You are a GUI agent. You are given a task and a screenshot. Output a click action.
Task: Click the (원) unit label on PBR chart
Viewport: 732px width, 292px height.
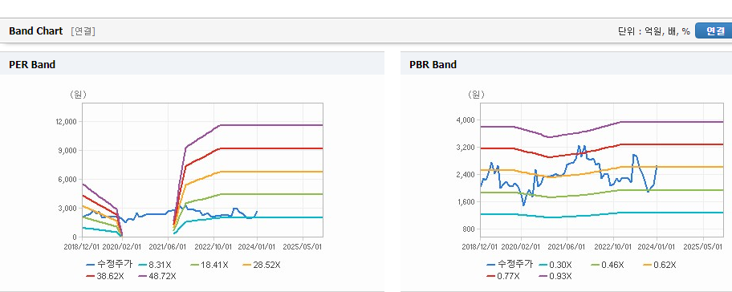coord(476,95)
